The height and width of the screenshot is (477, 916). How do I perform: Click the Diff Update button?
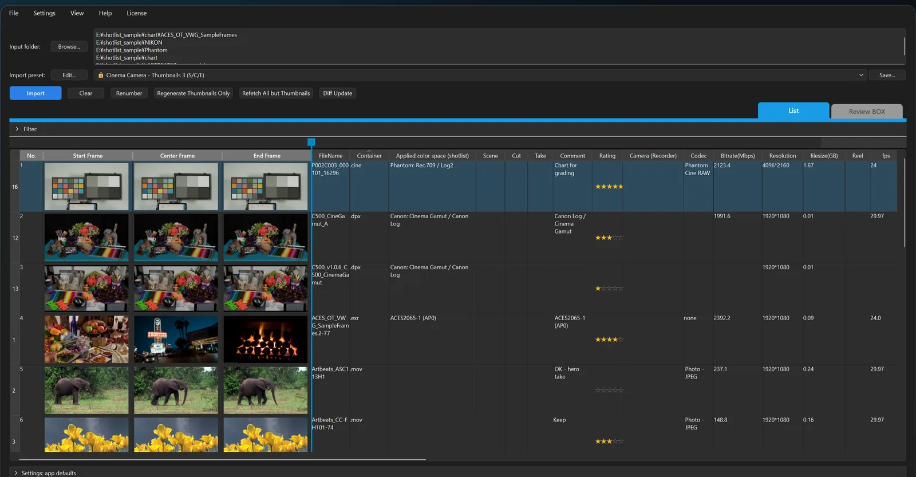pyautogui.click(x=338, y=93)
